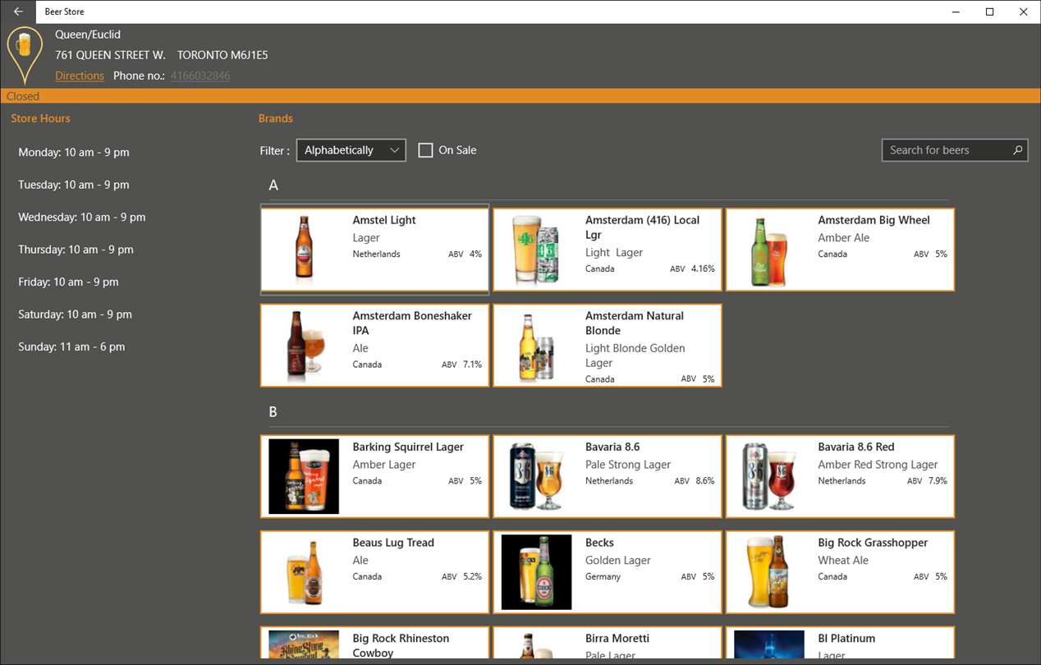
Task: Click Saturday: 10 am - 9 pm hours
Action: [75, 314]
